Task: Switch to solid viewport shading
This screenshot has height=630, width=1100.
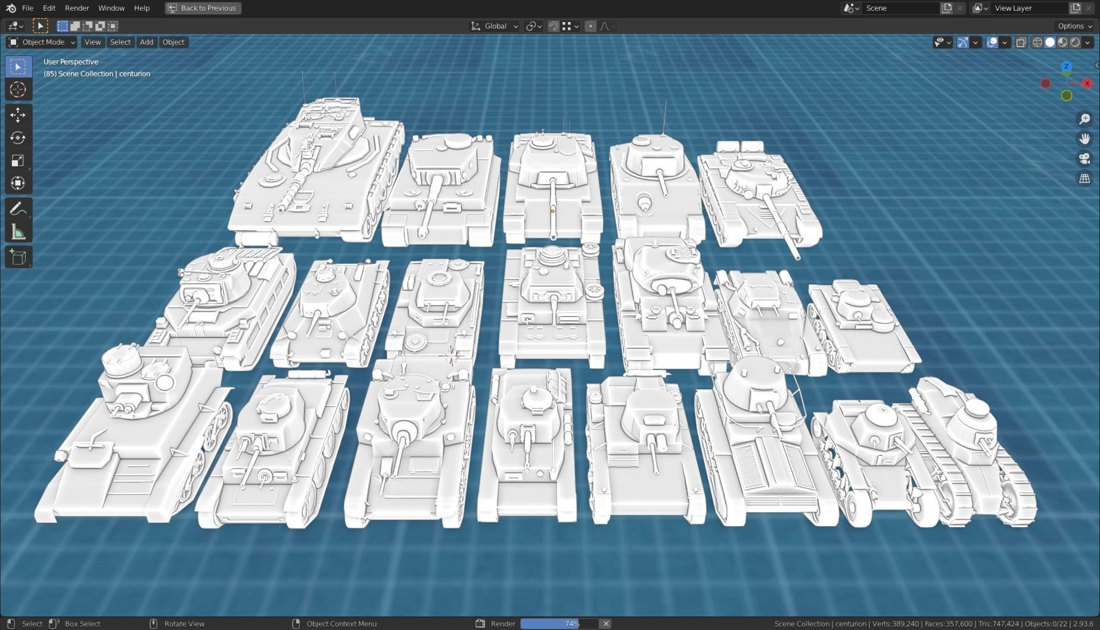Action: tap(1050, 42)
